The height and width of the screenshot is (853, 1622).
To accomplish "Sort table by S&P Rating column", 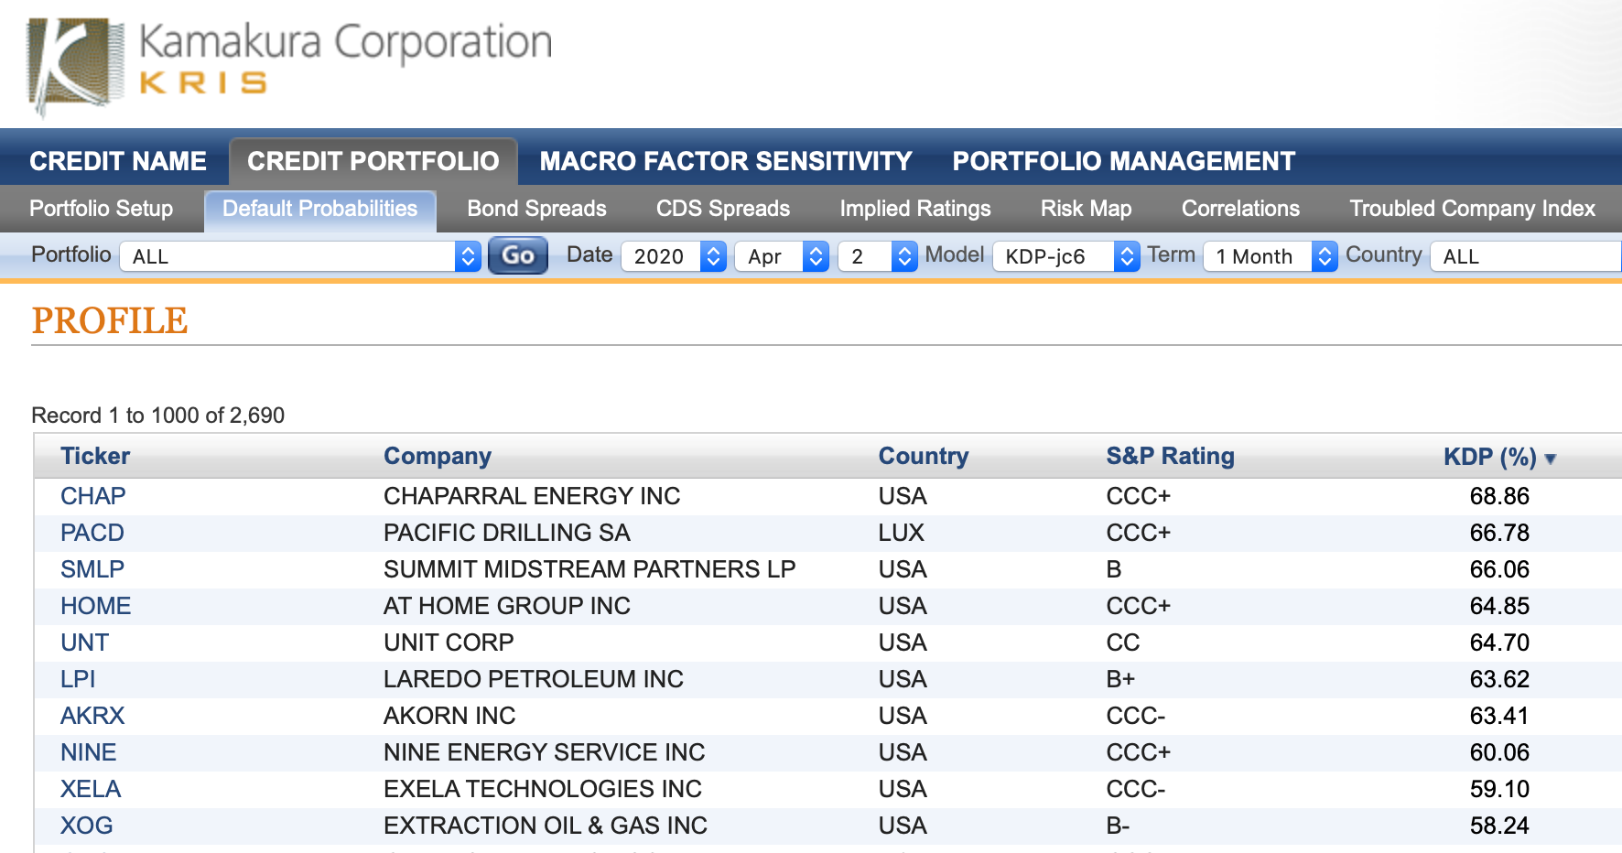I will [1170, 456].
